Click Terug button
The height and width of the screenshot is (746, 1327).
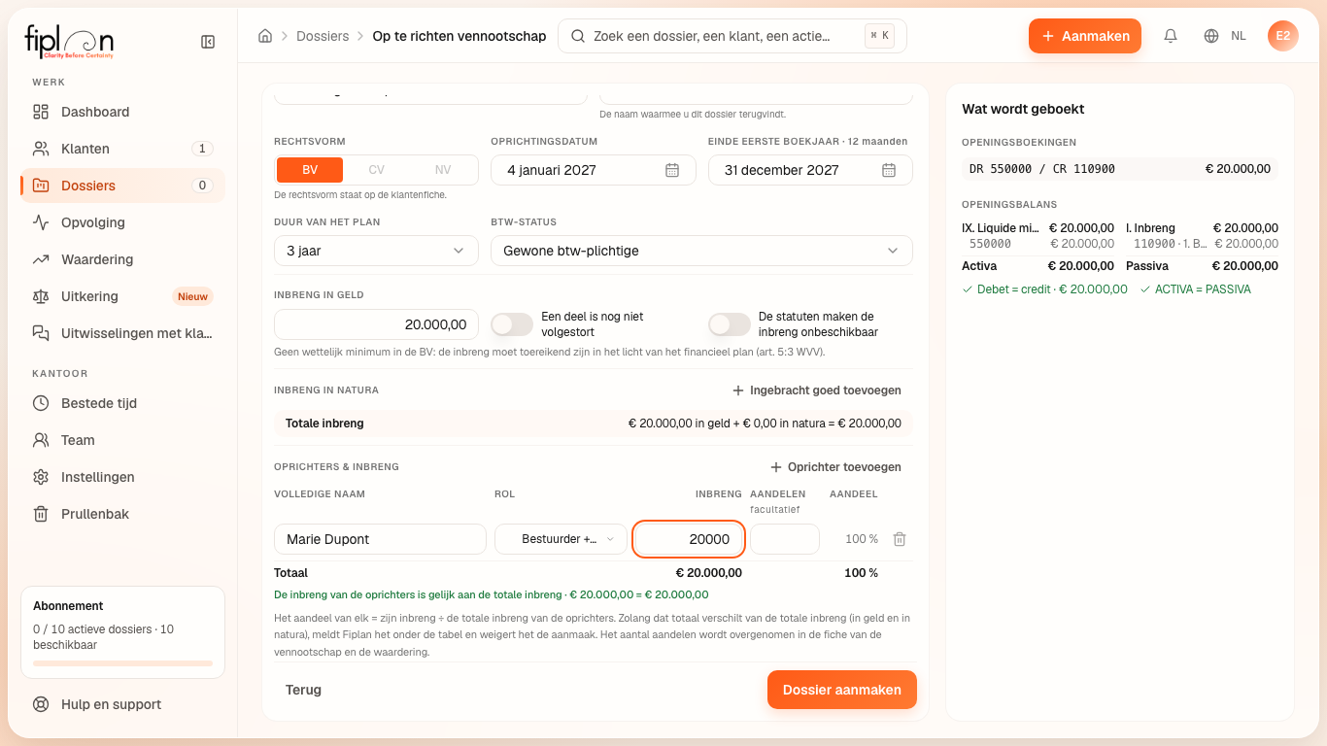coord(303,690)
